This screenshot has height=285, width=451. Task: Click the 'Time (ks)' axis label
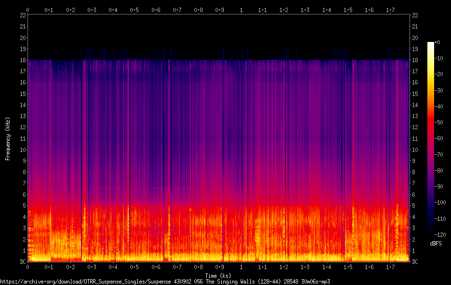218,276
